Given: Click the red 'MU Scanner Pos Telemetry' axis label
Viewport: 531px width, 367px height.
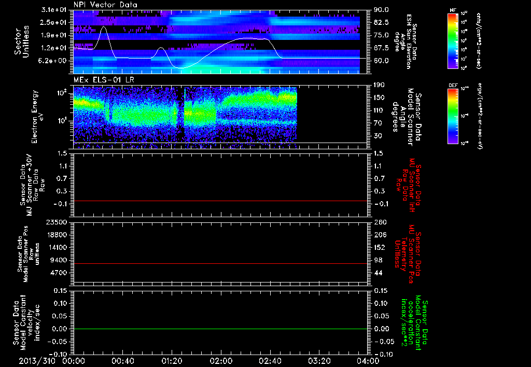Looking at the screenshot, I should pyautogui.click(x=408, y=254).
